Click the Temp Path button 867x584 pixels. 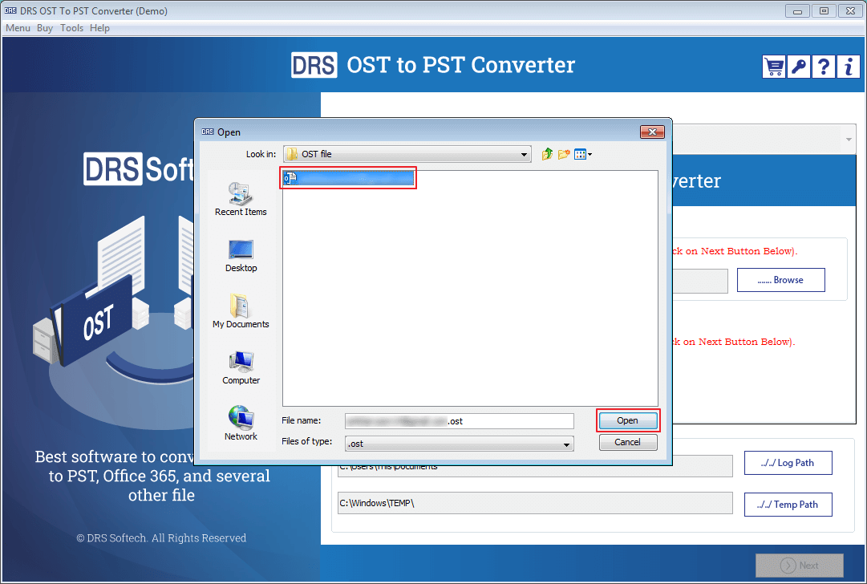coord(788,505)
